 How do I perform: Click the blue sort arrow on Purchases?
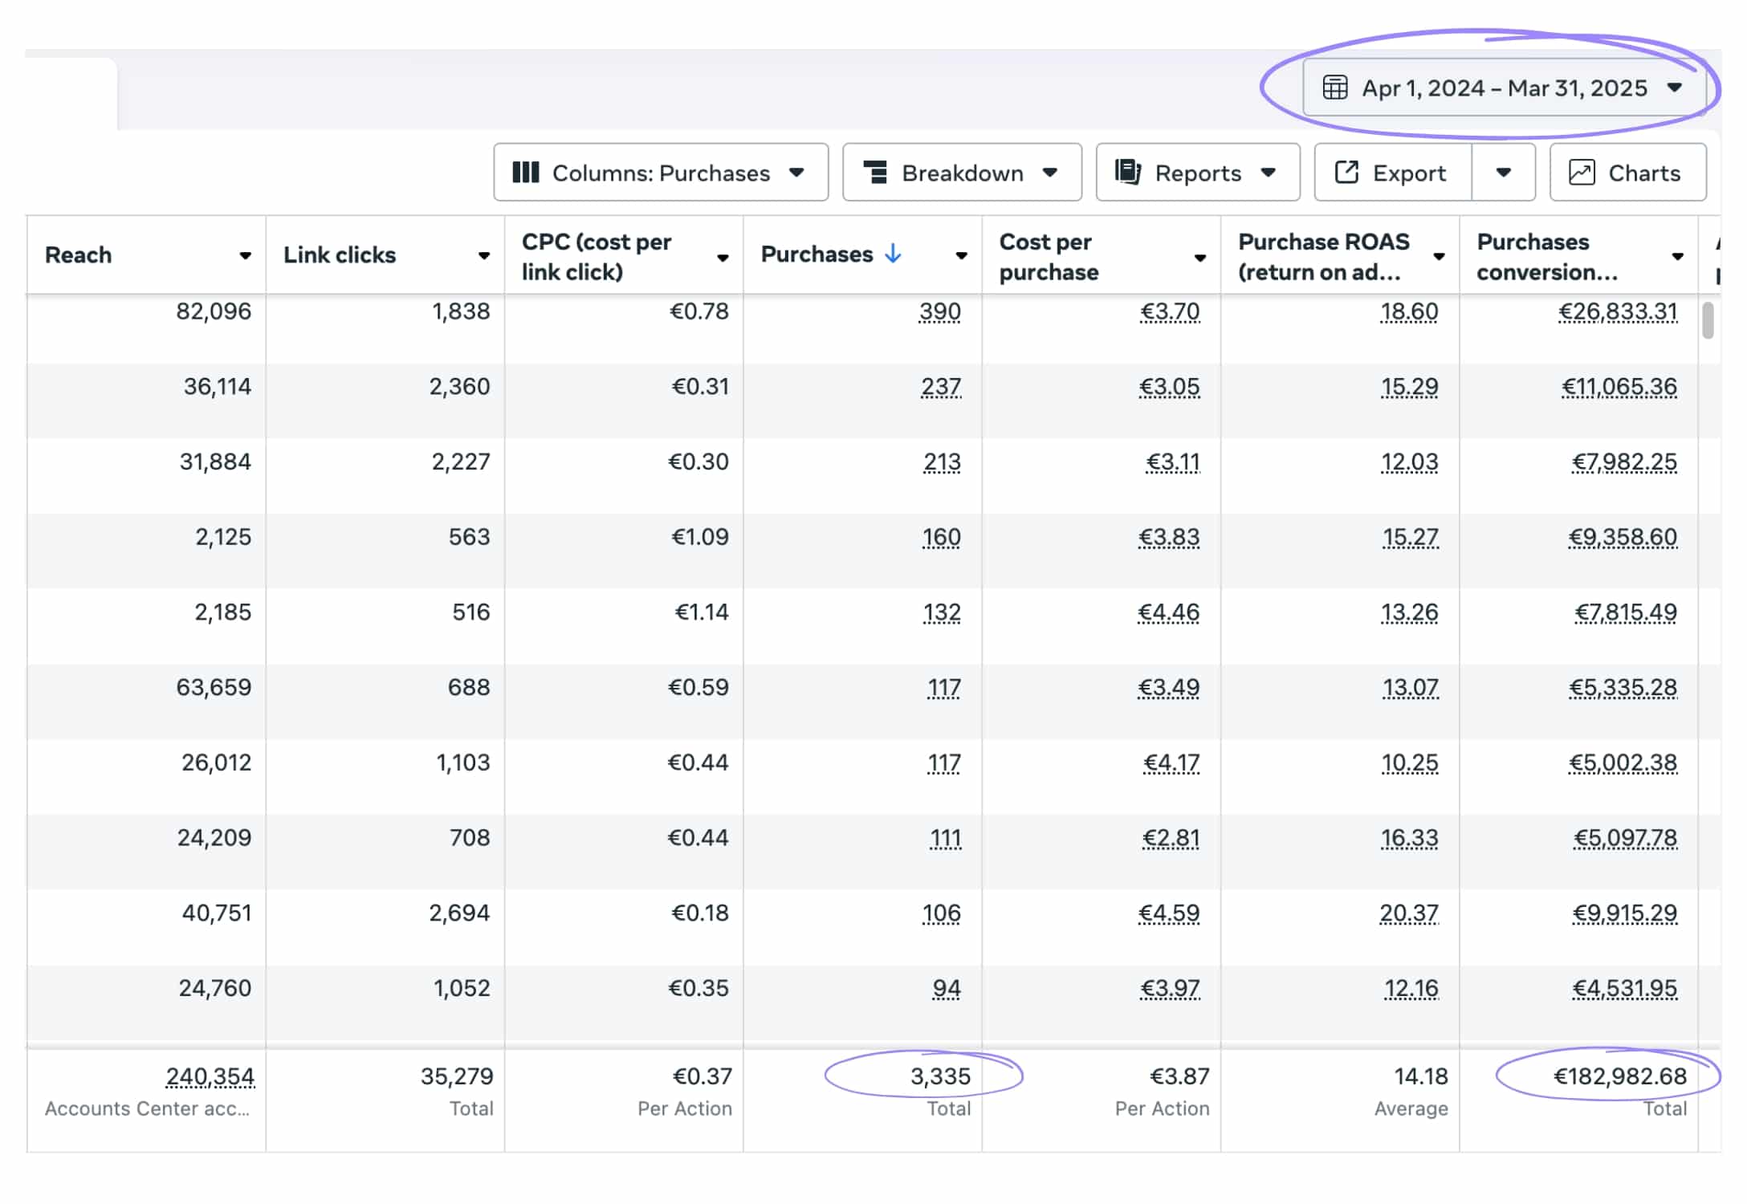point(893,254)
